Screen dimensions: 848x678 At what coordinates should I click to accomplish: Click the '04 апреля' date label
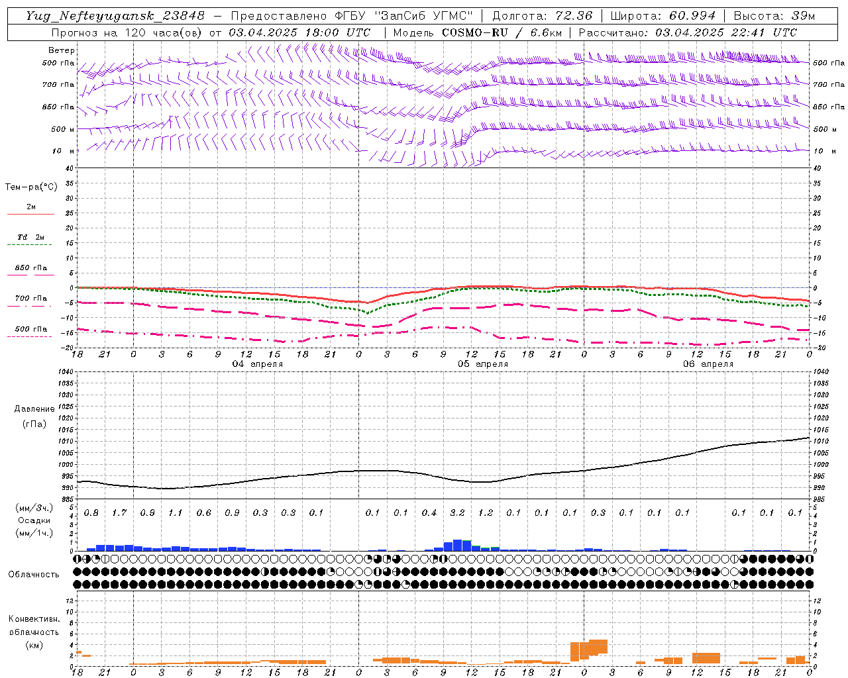(x=258, y=364)
